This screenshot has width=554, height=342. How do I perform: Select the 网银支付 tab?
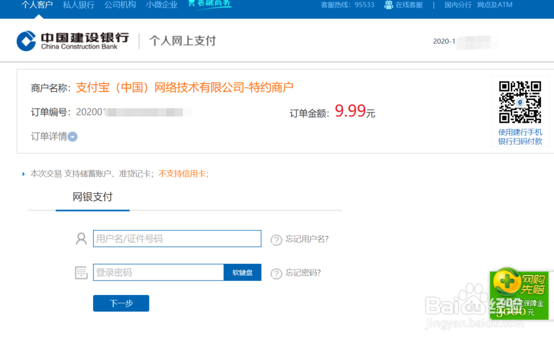coord(93,197)
